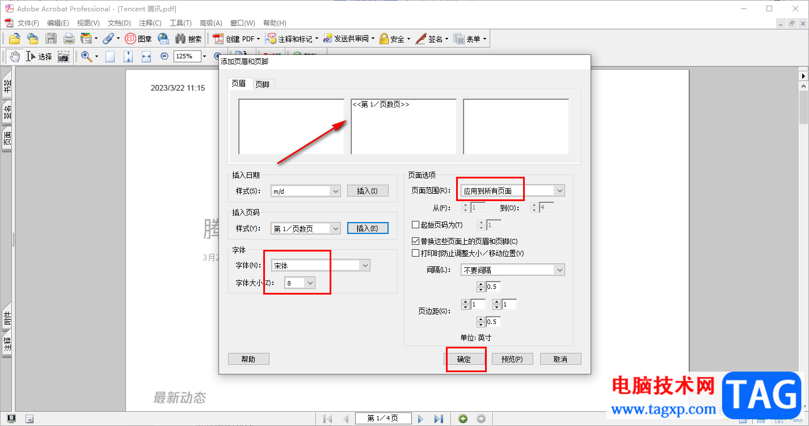Open the 间隔 不要间隔 dropdown
The width and height of the screenshot is (809, 426).
coord(559,270)
